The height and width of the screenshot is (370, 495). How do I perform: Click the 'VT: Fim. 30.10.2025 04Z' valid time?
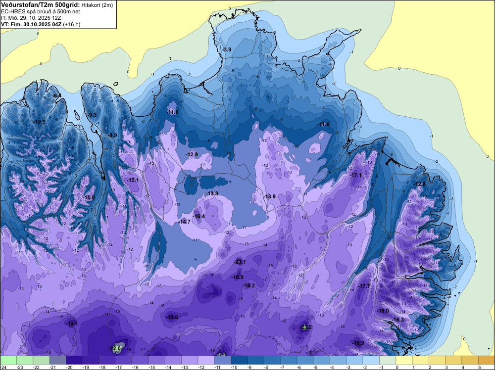[31, 24]
